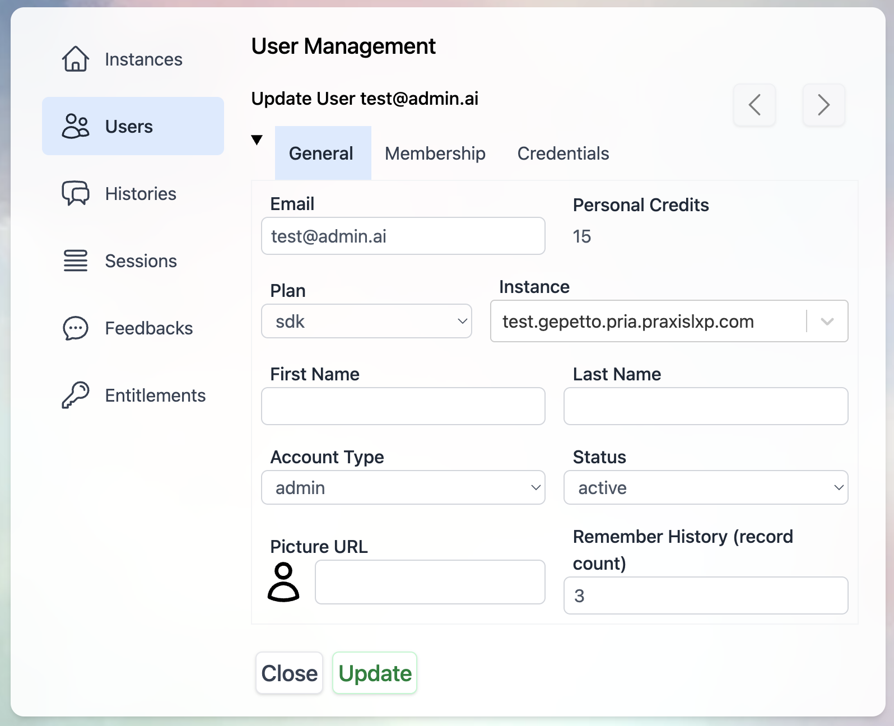Open Entitlements in the sidebar
This screenshot has height=726, width=894.
tap(133, 395)
